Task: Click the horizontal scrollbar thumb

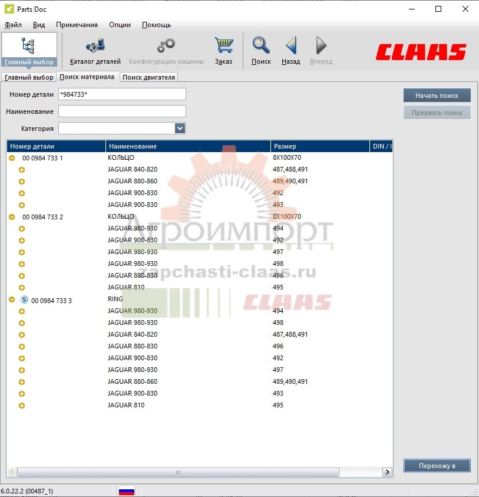Action: (178, 472)
